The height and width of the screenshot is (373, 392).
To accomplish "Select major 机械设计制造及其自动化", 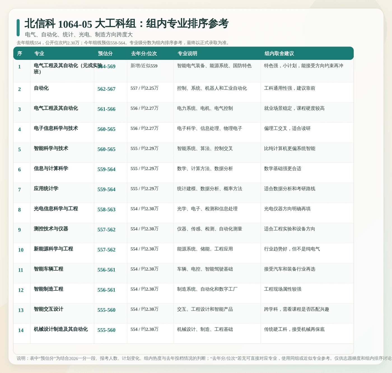I will coord(61,330).
